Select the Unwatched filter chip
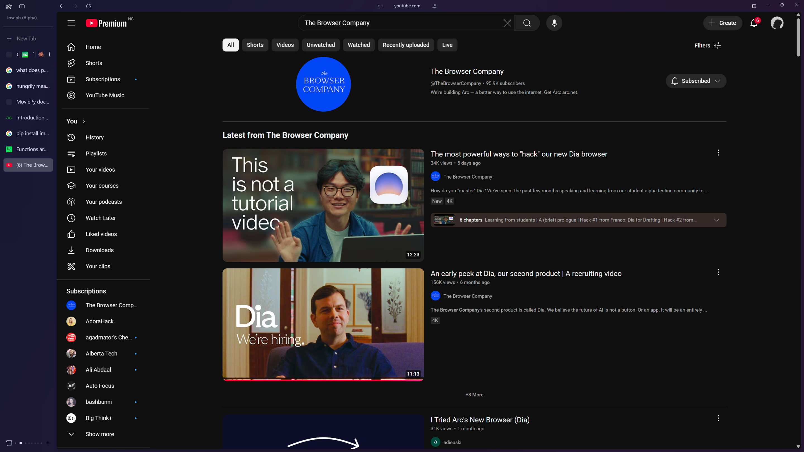This screenshot has width=804, height=452. coord(320,45)
